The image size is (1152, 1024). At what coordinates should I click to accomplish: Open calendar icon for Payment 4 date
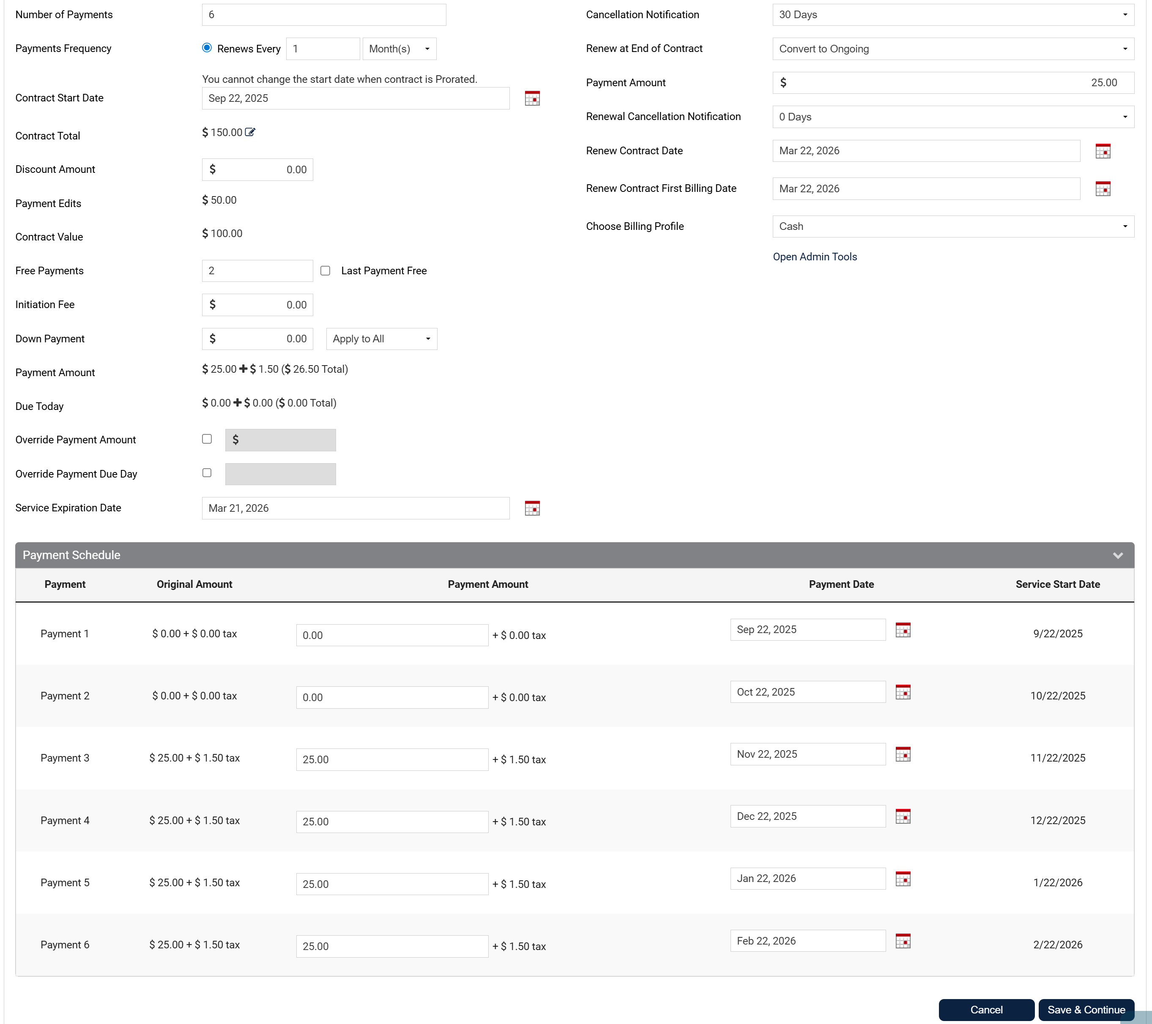pyautogui.click(x=903, y=816)
